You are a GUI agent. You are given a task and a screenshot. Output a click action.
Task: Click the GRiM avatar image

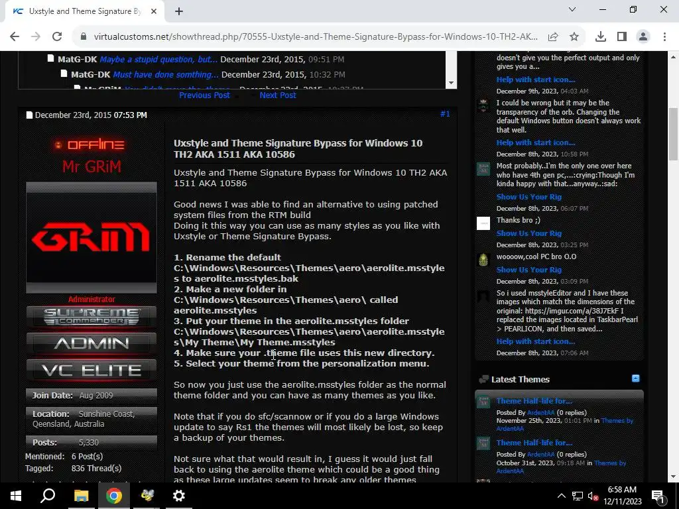click(92, 237)
